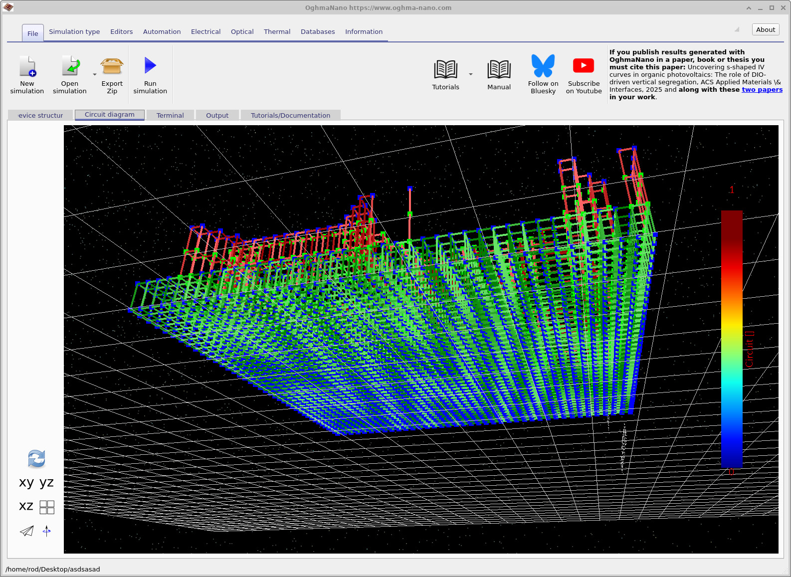
Task: Switch to the Terminal tab
Action: click(170, 115)
